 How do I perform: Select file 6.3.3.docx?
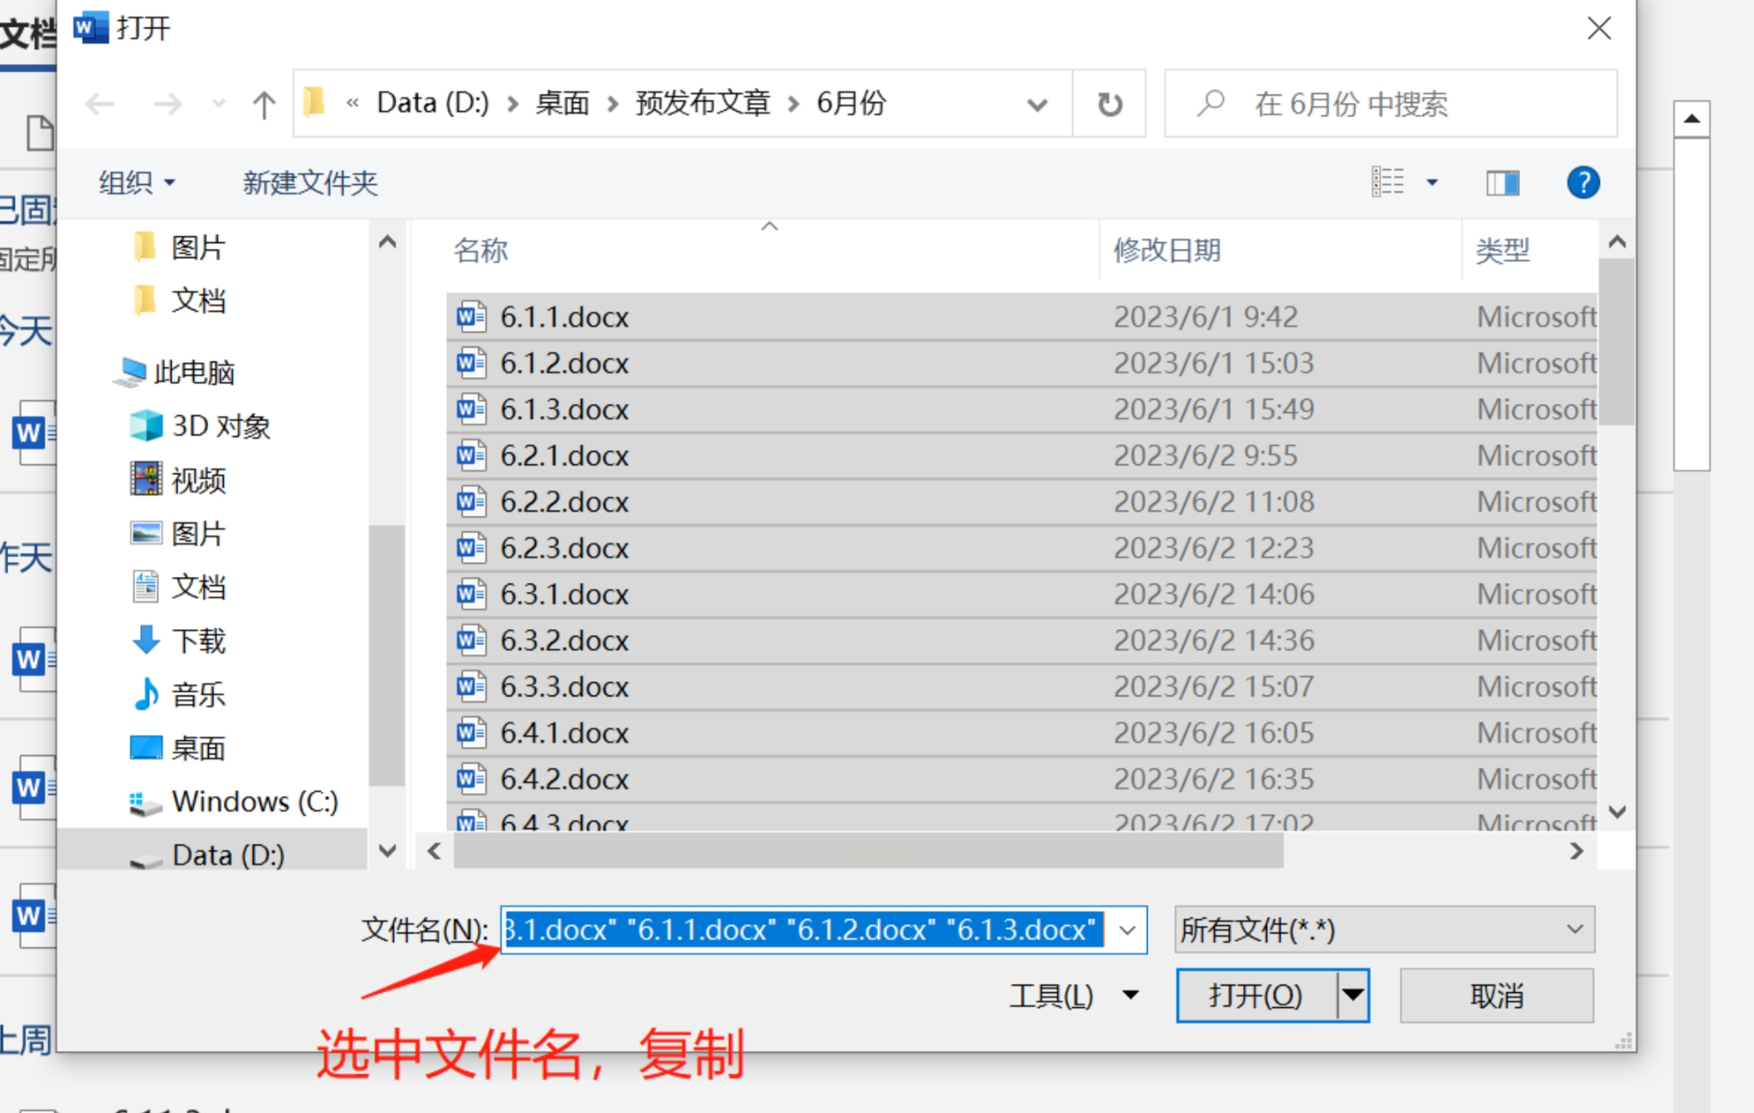(1022, 687)
